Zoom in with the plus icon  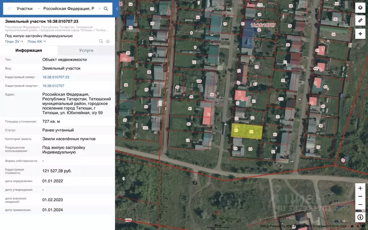tap(360, 188)
